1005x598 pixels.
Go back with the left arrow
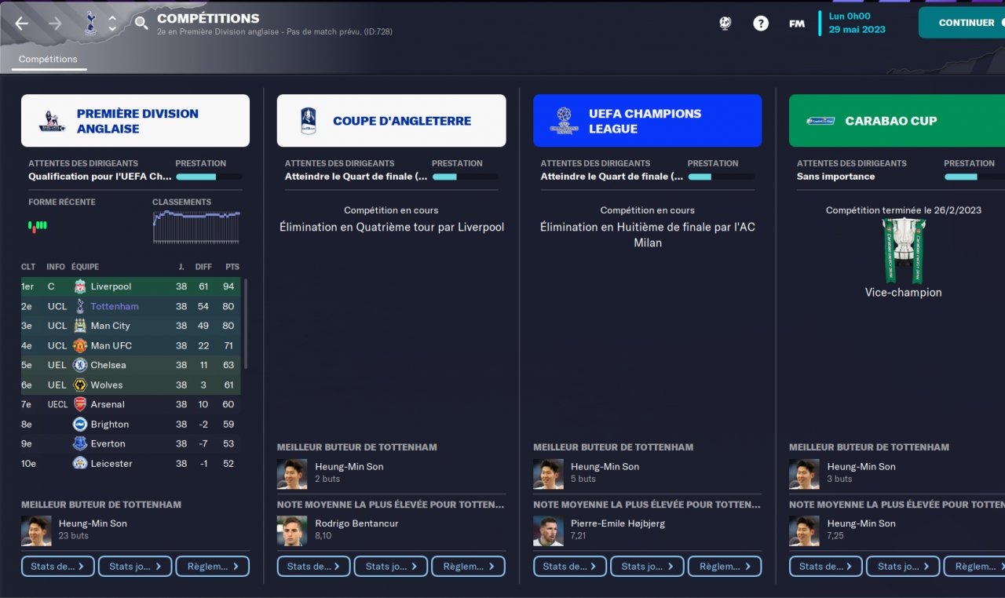(21, 24)
